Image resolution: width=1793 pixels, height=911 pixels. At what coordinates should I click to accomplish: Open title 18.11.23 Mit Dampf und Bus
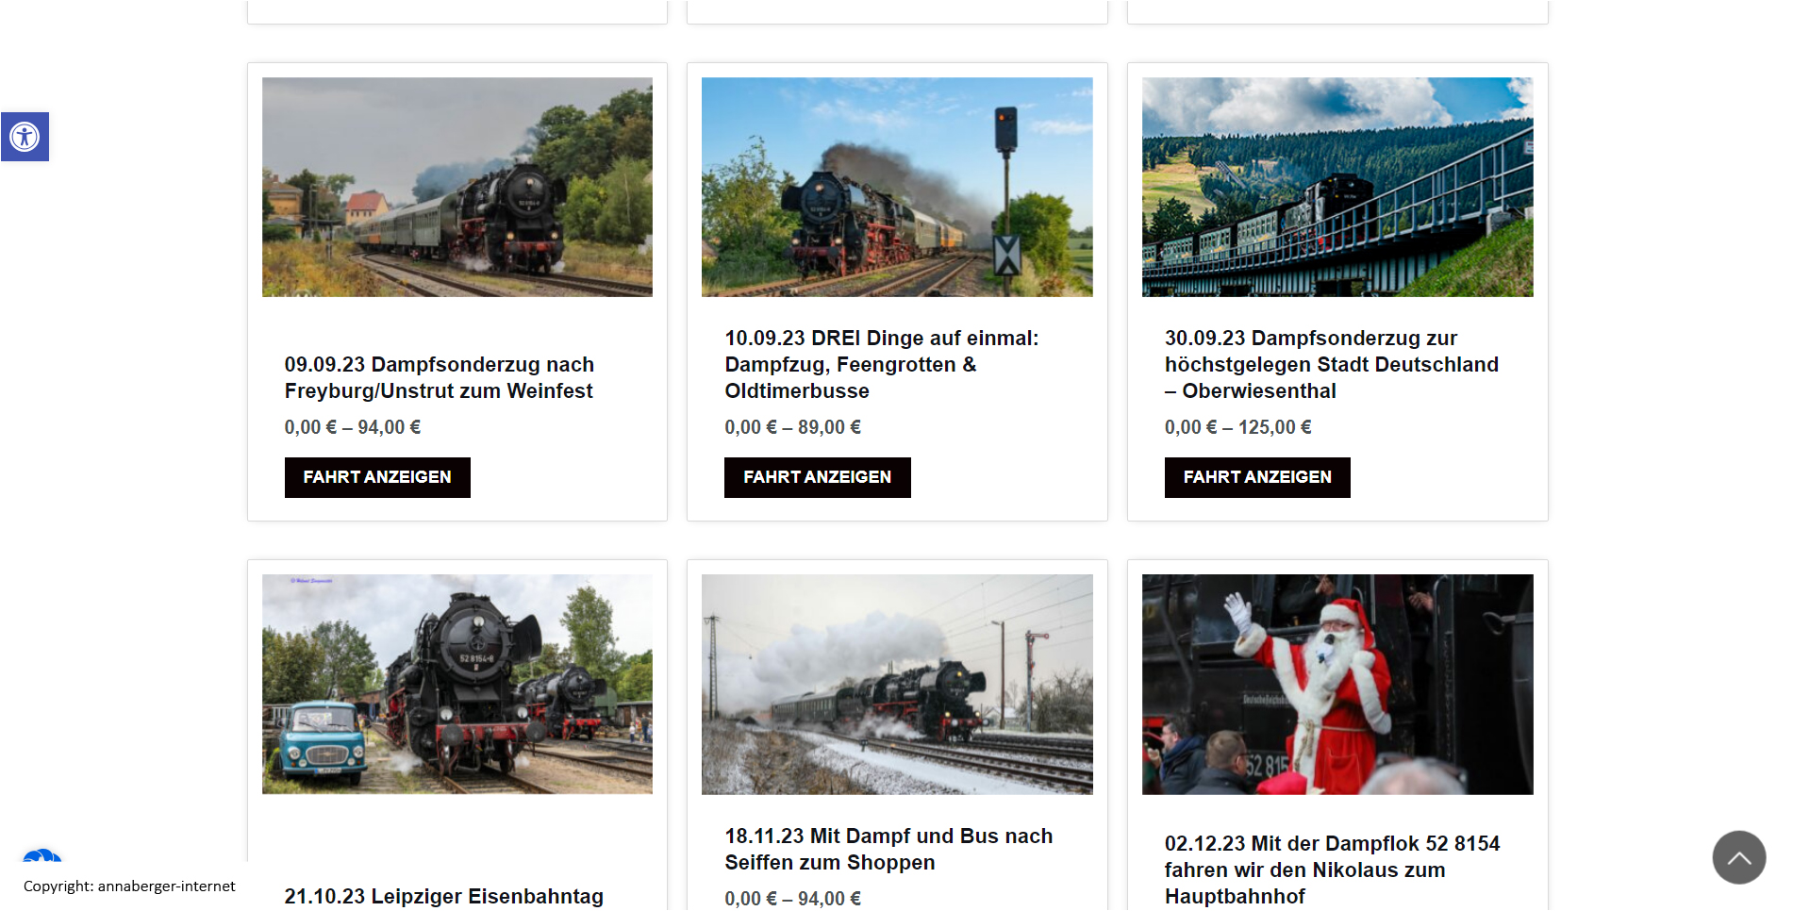click(x=888, y=849)
